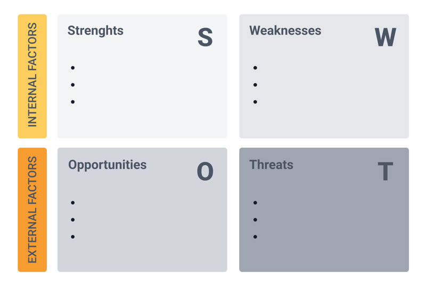Image resolution: width=426 pixels, height=284 pixels.
Task: Click first bullet under Opportunities
Action: pyautogui.click(x=73, y=202)
